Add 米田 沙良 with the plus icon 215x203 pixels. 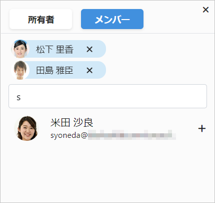[202, 128]
